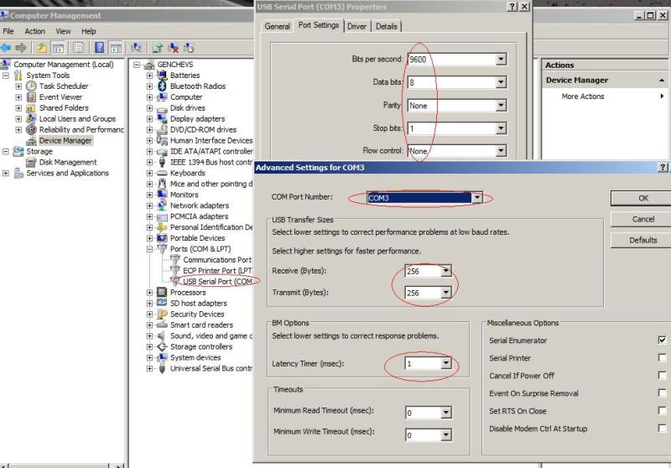
Task: Enable Set RTS On Close checkbox
Action: (662, 411)
